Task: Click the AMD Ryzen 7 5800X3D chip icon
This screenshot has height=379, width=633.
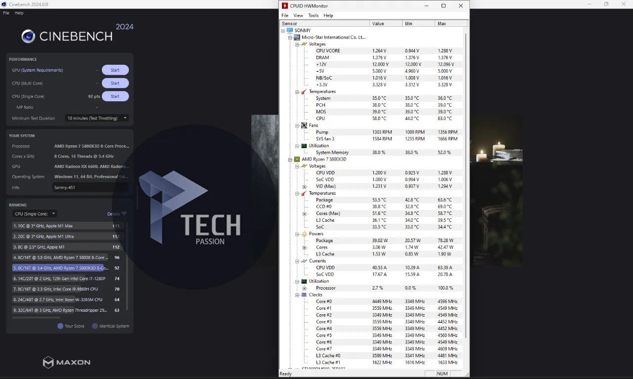Action: [297, 159]
